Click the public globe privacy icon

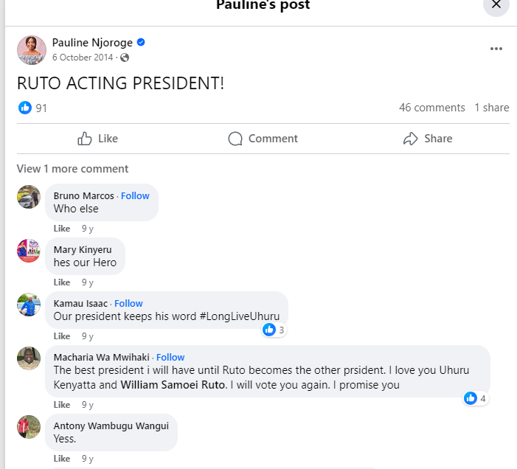[x=125, y=58]
